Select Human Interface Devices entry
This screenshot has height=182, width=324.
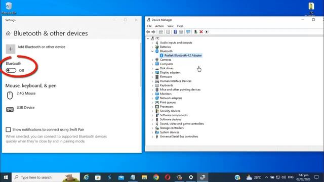[x=176, y=81]
